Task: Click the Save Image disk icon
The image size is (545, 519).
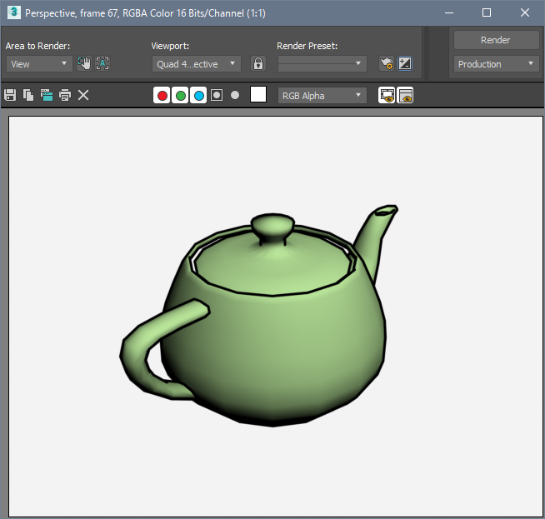Action: 10,95
